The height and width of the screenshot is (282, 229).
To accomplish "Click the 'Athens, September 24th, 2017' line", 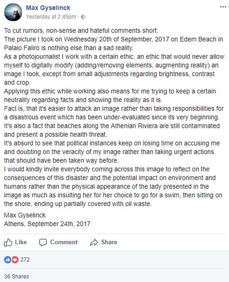I will (47, 224).
